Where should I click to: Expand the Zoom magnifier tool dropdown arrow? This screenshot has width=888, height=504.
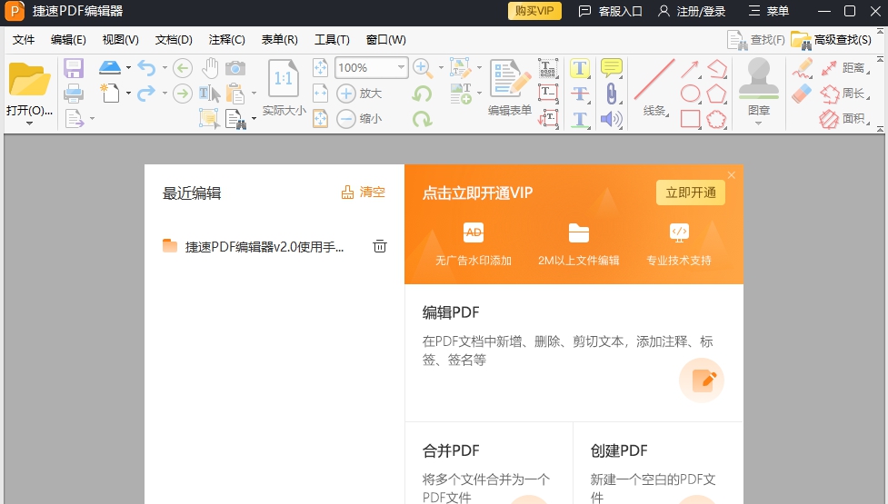[x=441, y=68]
